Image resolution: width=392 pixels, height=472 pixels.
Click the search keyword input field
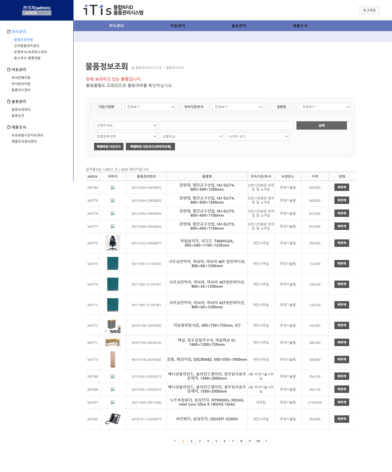click(227, 125)
